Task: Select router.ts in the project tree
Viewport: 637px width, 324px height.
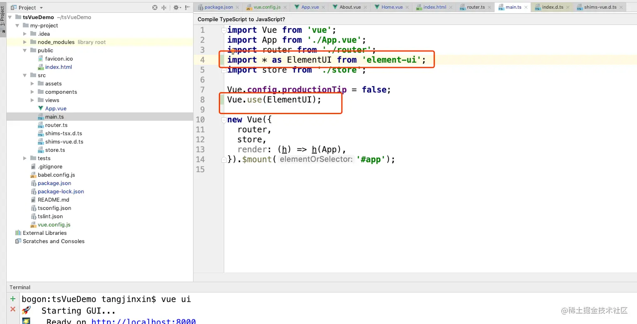Action: click(x=56, y=125)
